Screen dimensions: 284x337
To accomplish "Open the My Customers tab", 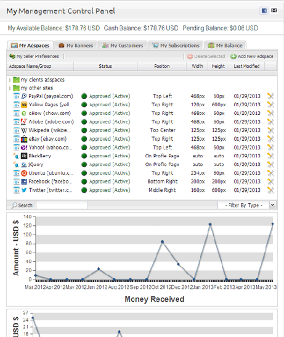I will (123, 45).
